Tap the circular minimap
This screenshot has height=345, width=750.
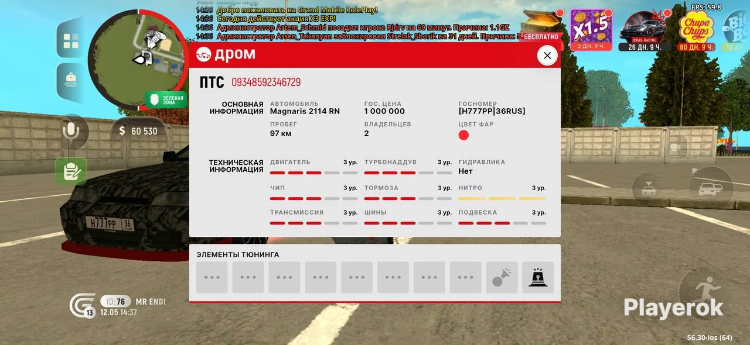coord(138,60)
